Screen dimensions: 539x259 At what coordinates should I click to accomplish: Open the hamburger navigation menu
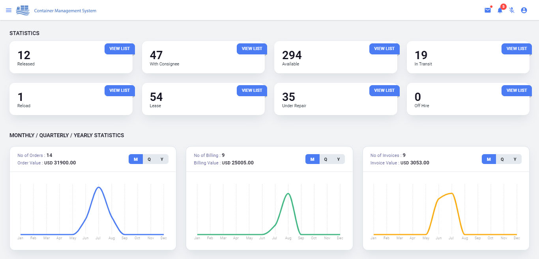(x=9, y=10)
